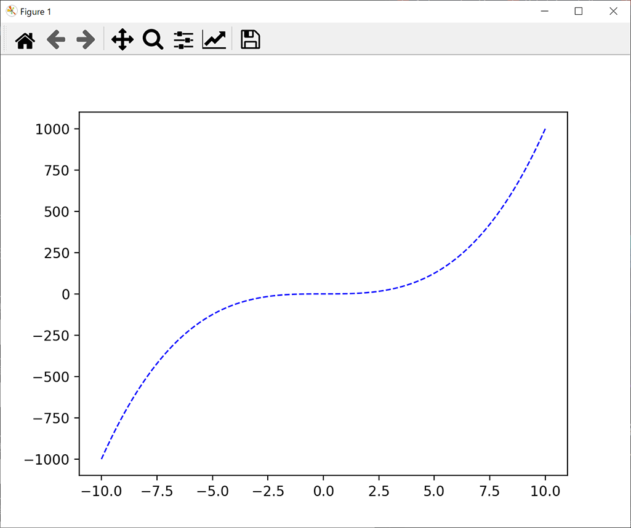Minimize the Figure 1 window
The image size is (631, 528).
(544, 11)
